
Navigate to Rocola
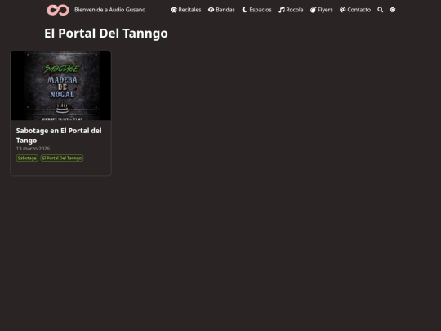[291, 10]
